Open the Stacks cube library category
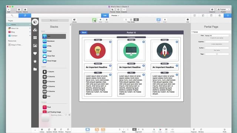This screenshot has height=133, width=237. 35,22
